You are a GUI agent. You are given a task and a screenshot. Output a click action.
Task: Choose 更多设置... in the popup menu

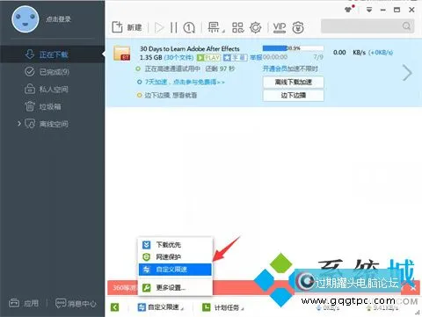pos(175,287)
